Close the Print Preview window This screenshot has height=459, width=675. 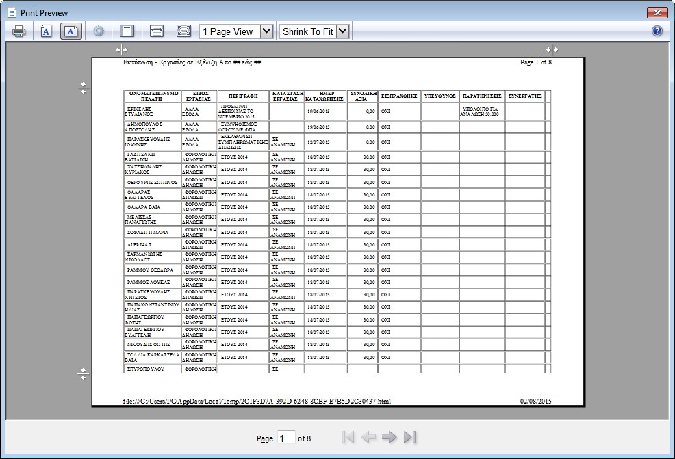click(x=657, y=12)
